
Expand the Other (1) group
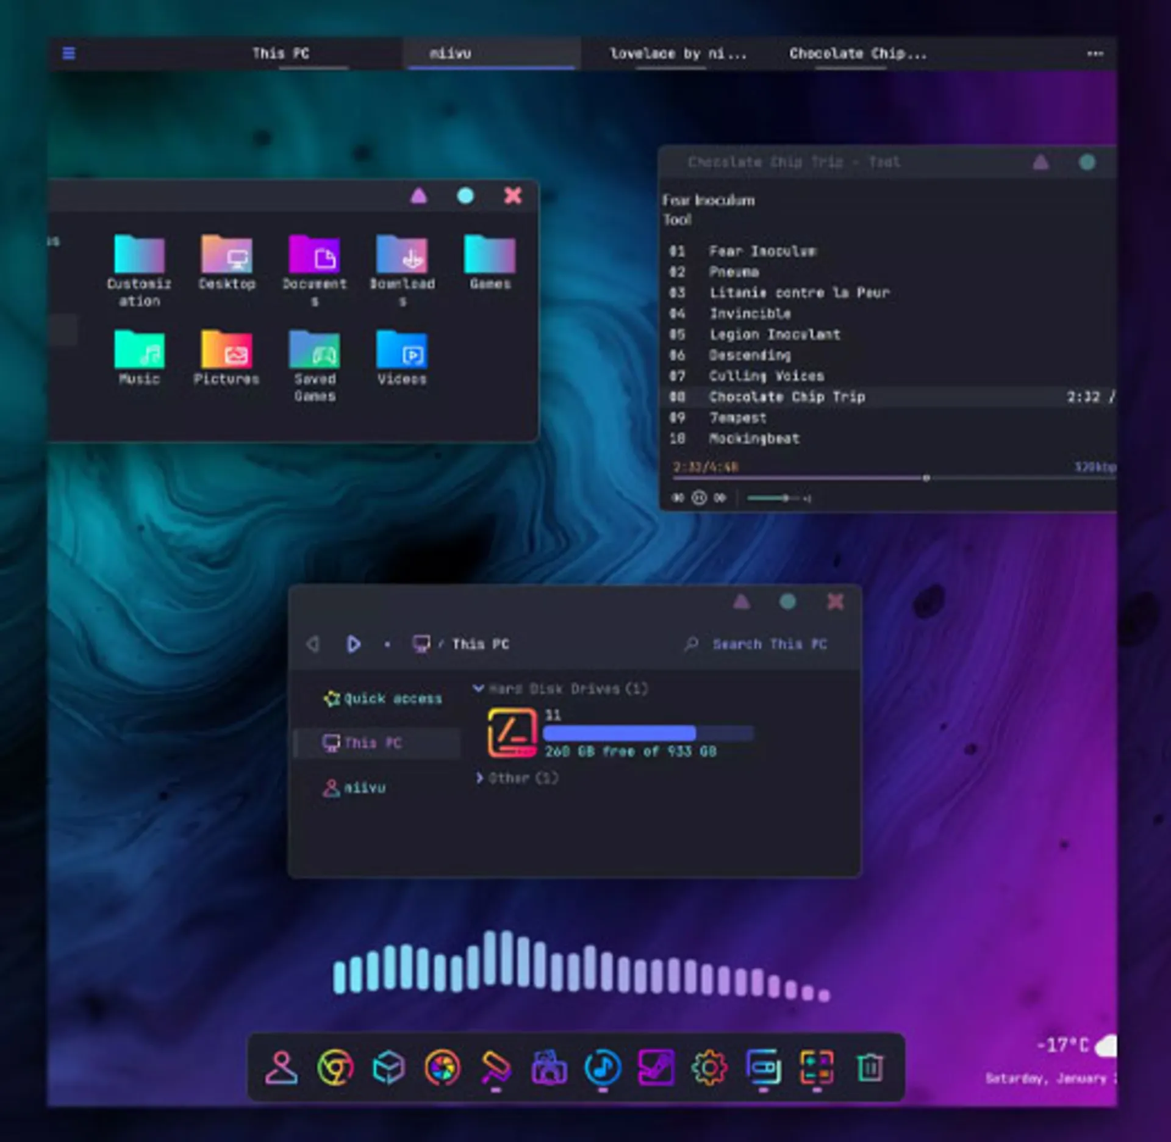tap(479, 778)
